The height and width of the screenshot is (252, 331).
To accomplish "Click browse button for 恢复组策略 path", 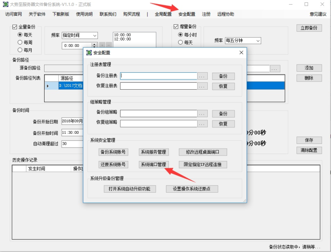I will 203,123.
